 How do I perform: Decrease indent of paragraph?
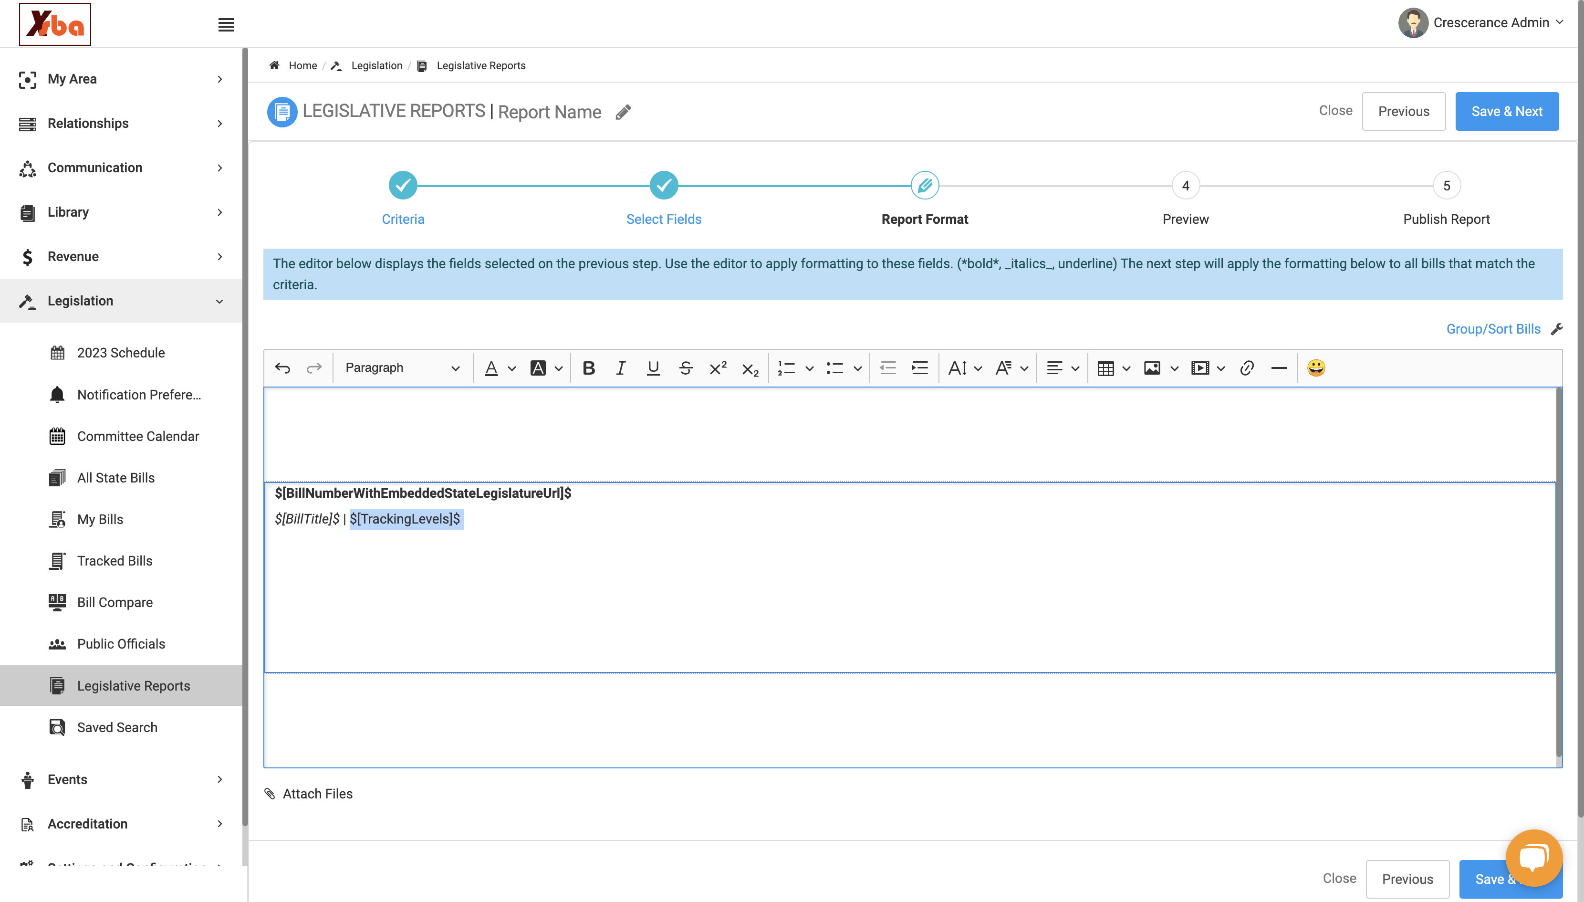click(887, 368)
